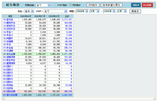
Task: Click the 21:歩合給 row link
Action: coord(8,48)
